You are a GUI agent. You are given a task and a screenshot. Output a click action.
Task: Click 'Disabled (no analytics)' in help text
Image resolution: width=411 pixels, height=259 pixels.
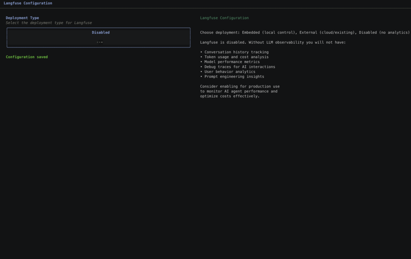click(384, 33)
